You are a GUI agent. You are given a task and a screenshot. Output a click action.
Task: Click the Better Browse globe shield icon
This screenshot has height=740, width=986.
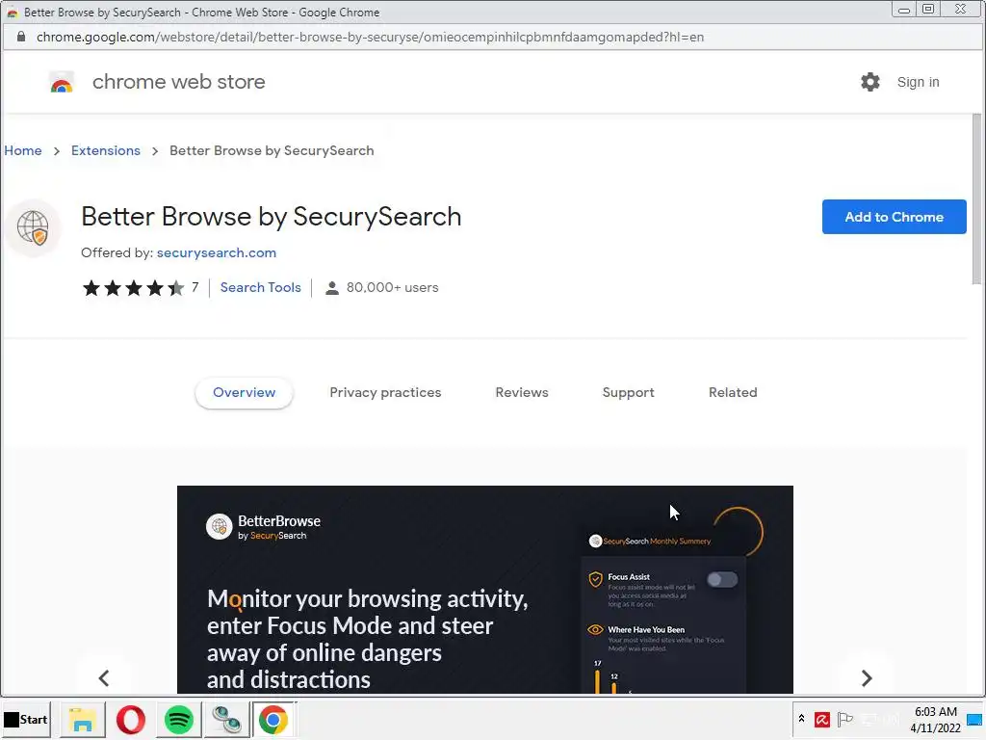coord(34,227)
